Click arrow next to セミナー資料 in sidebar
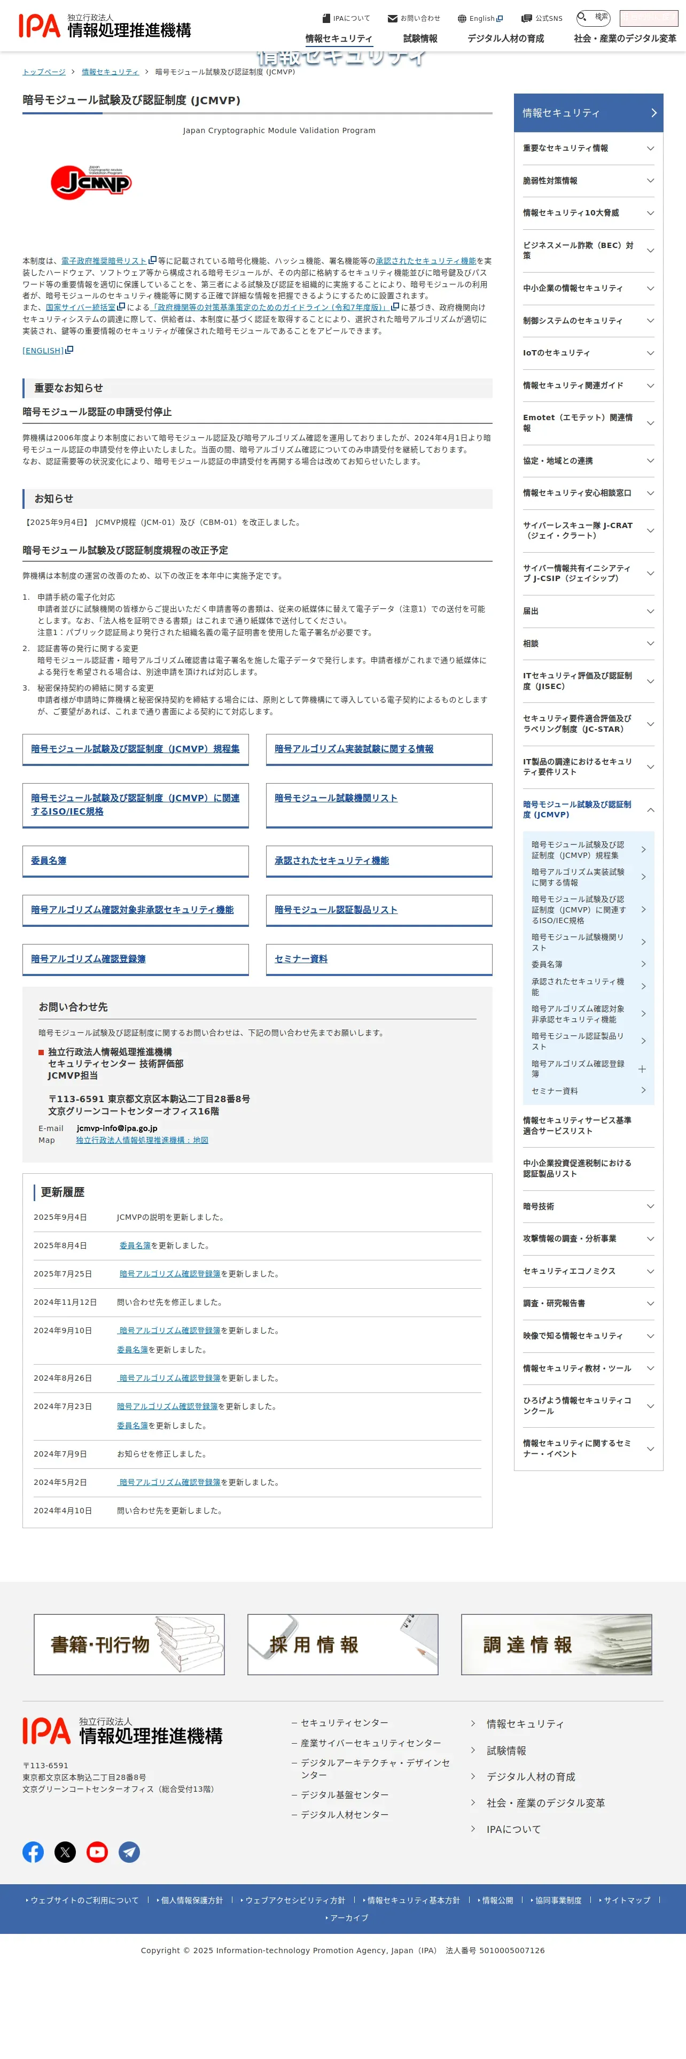686x2059 pixels. point(644,1090)
